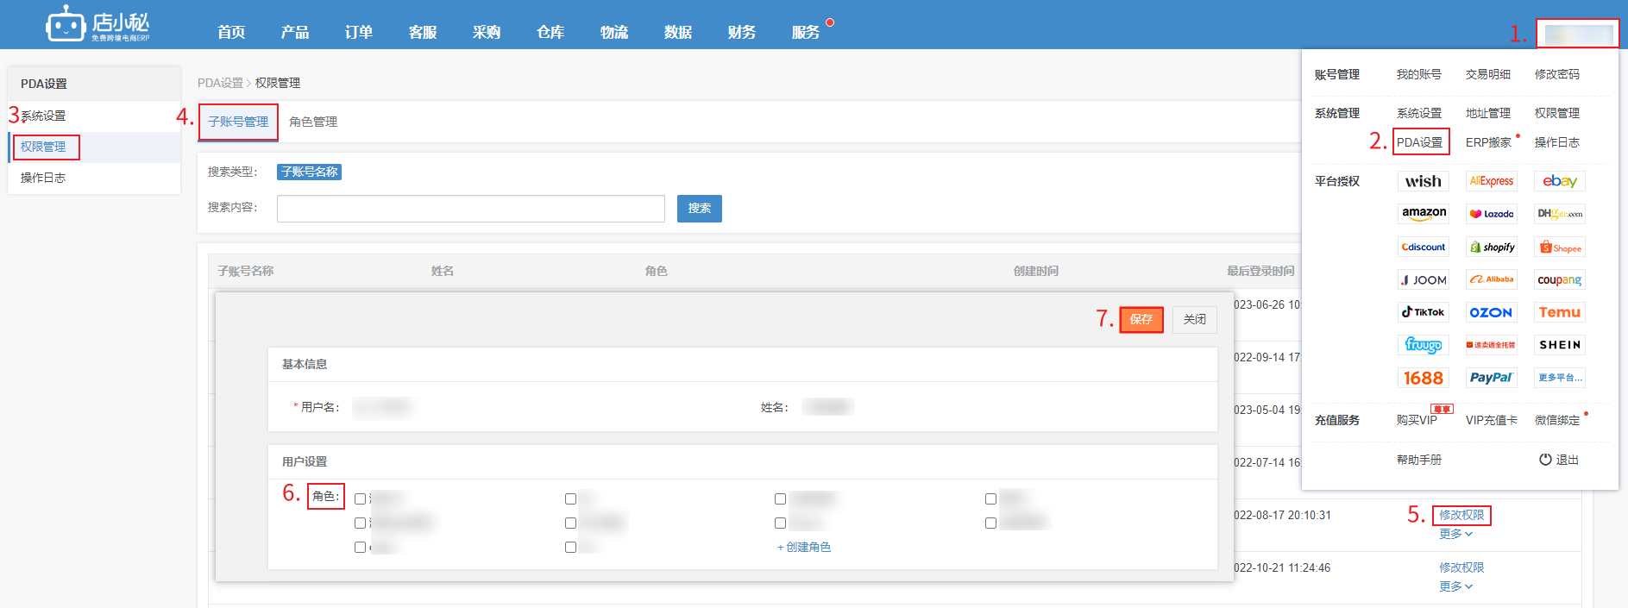Expand the 更多 dropdown under 修改权限

point(1455,535)
